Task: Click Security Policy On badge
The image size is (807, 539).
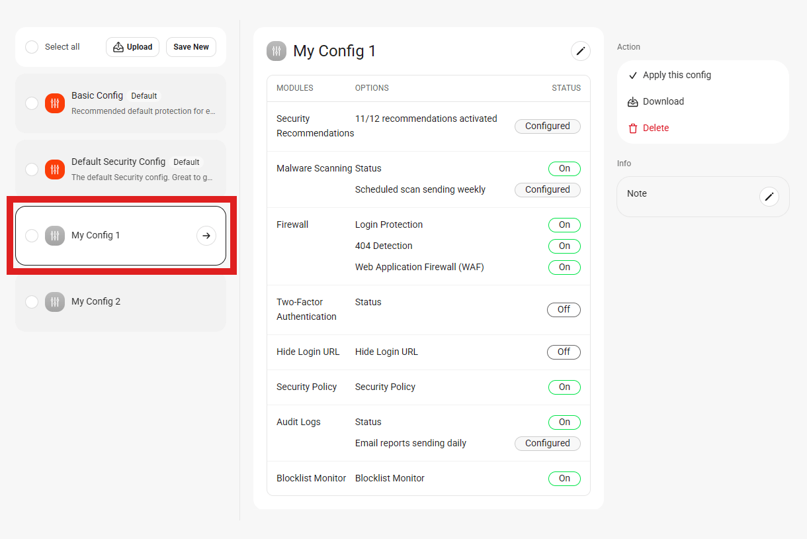Action: pos(564,387)
